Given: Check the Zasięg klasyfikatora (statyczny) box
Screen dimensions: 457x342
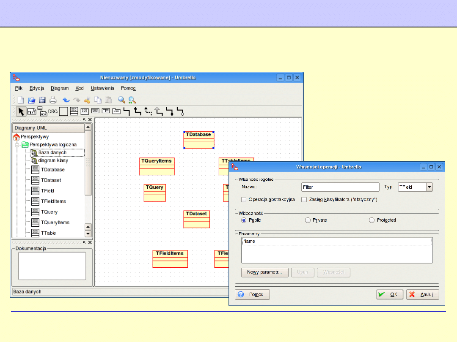Looking at the screenshot, I should pyautogui.click(x=304, y=199).
